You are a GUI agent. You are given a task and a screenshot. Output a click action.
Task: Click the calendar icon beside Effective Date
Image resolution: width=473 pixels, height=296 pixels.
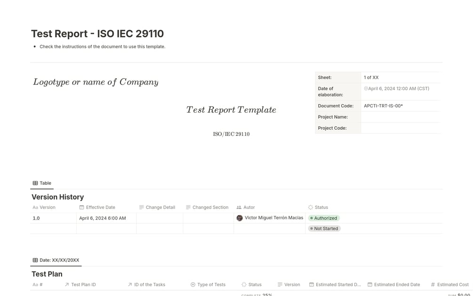point(81,207)
